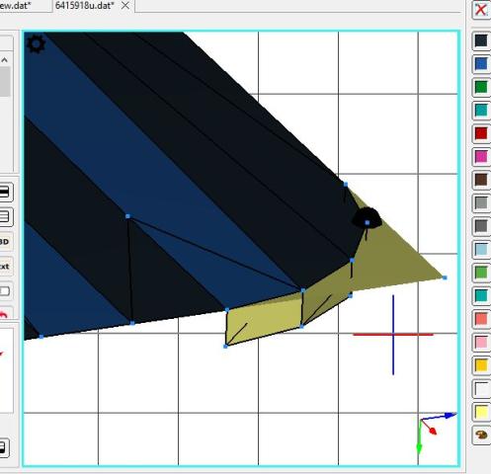
Task: Toggle the empty rectangle button on left
Action: (x=5, y=291)
